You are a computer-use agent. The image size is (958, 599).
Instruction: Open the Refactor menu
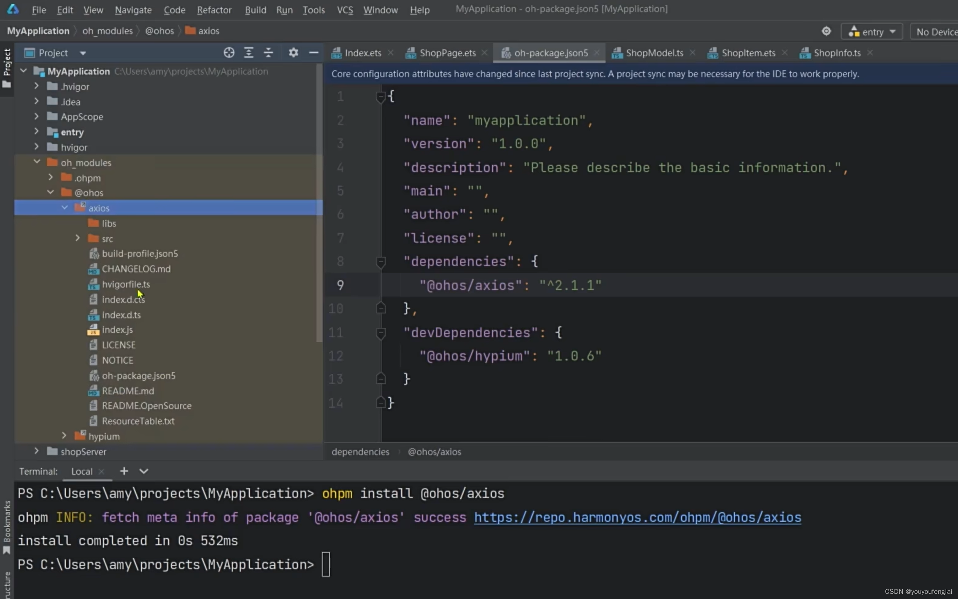coord(214,10)
